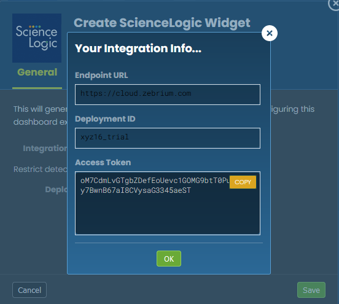Click the Create ScienceLogic Widget title

click(x=162, y=23)
